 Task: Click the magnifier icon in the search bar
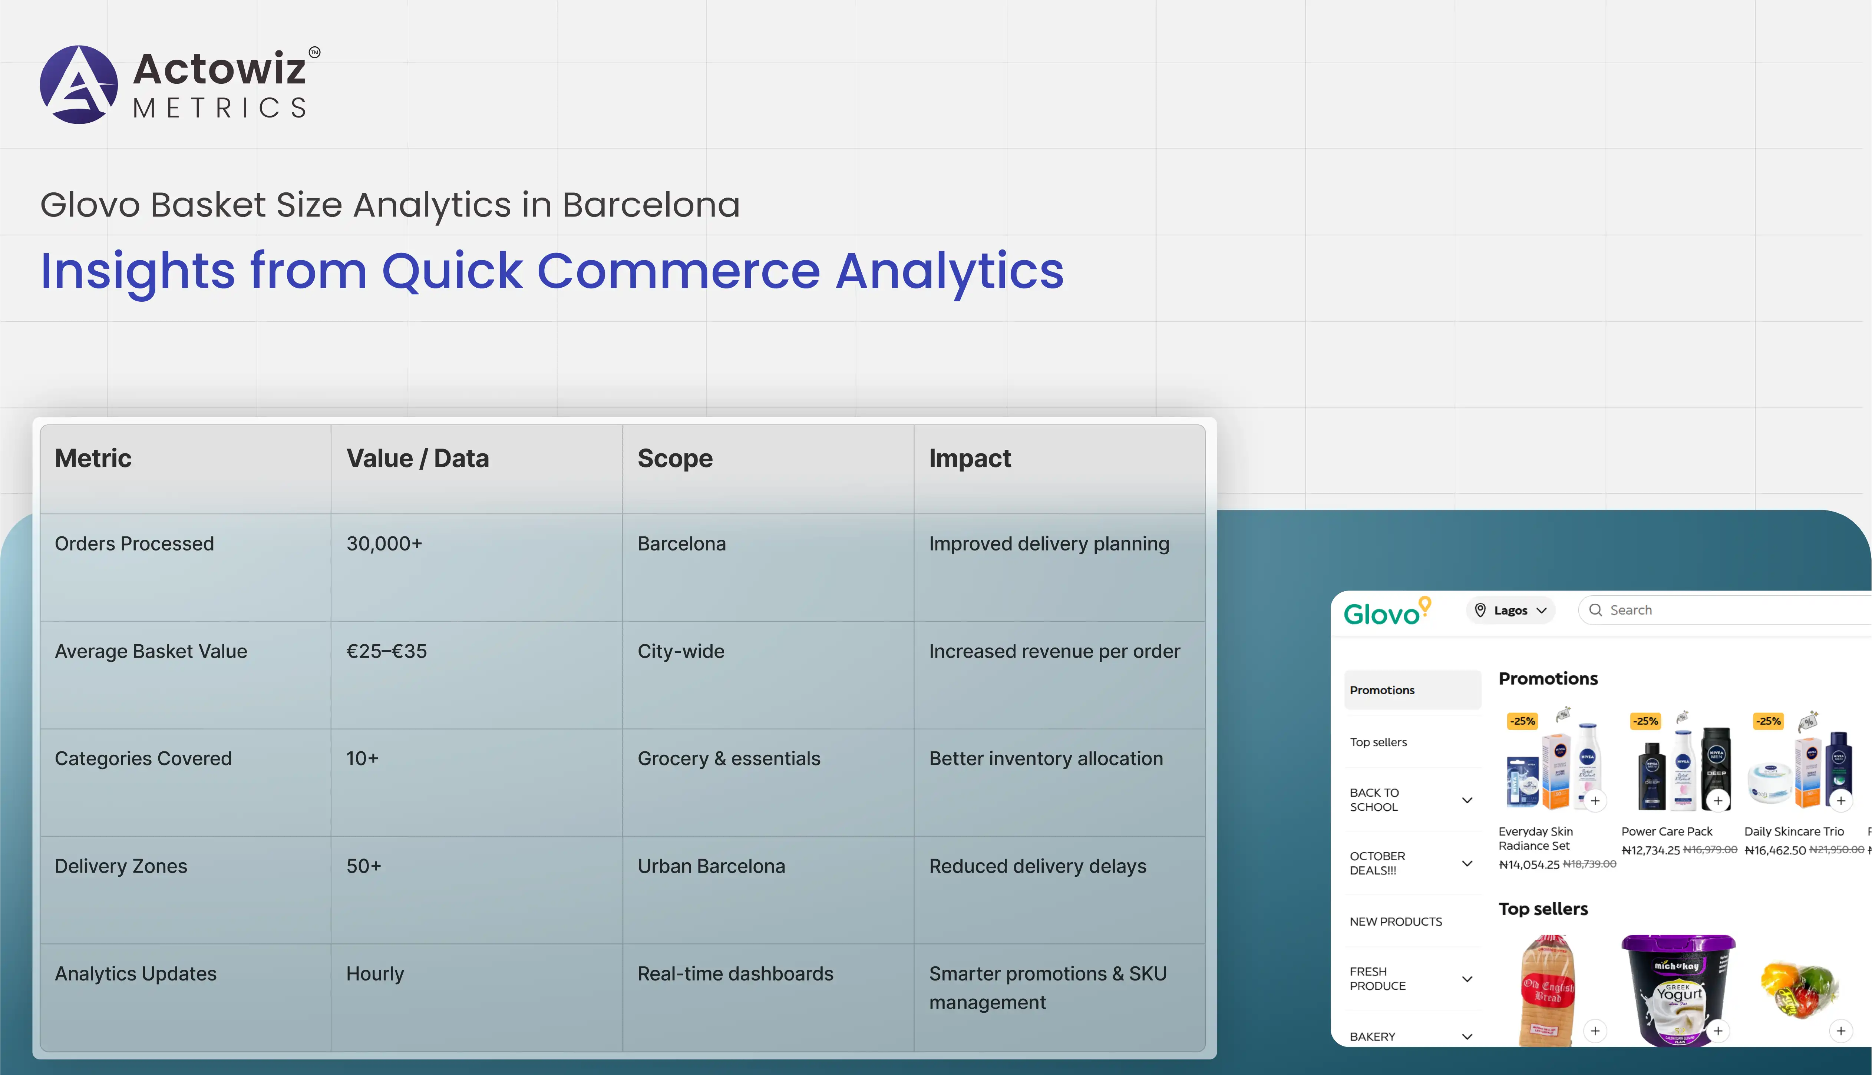(x=1595, y=610)
